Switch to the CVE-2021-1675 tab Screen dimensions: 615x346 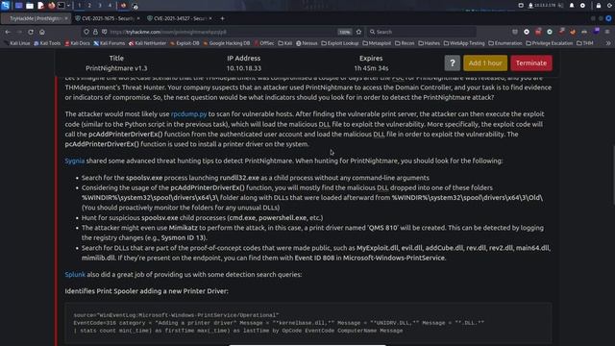107,18
